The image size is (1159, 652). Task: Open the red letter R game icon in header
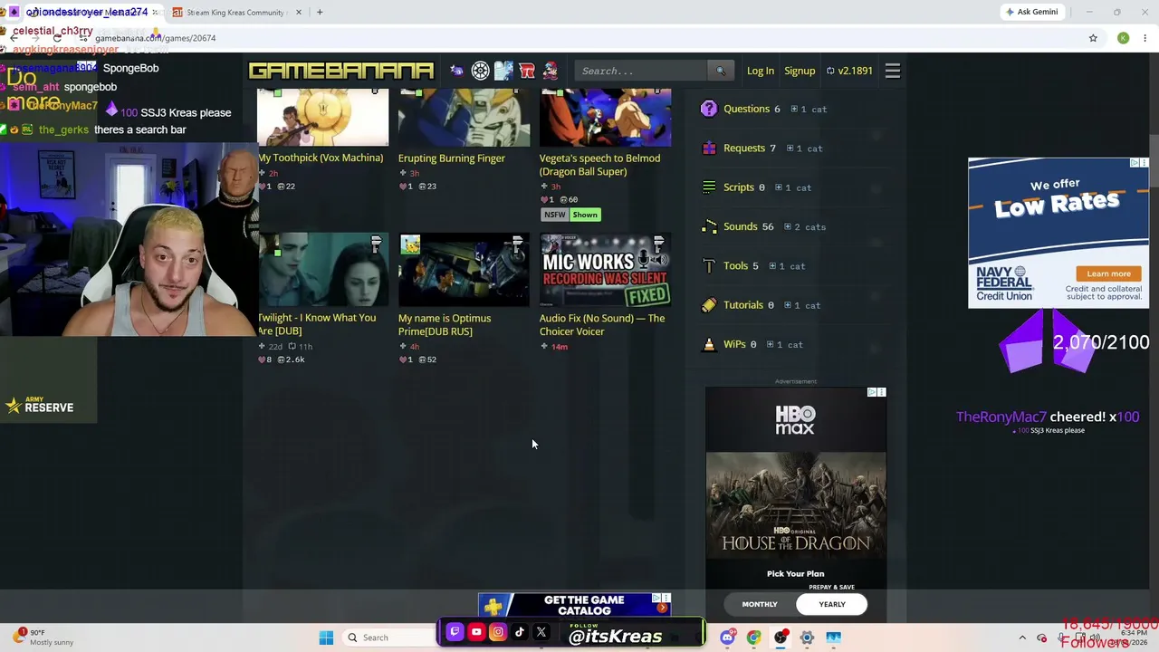click(527, 71)
